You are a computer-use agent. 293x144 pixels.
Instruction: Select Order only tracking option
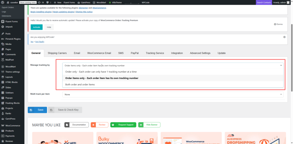click(x=173, y=72)
